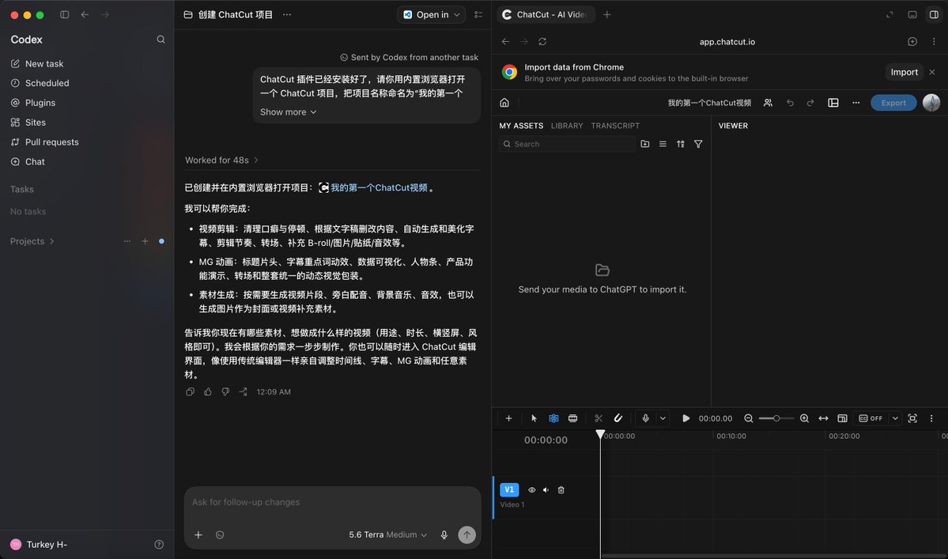Expand the Projects section chevron
Image resolution: width=948 pixels, height=559 pixels.
[52, 241]
